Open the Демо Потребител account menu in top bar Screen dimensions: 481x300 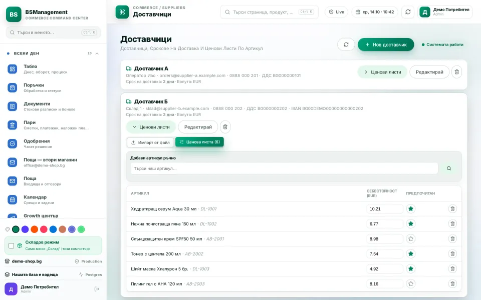445,12
